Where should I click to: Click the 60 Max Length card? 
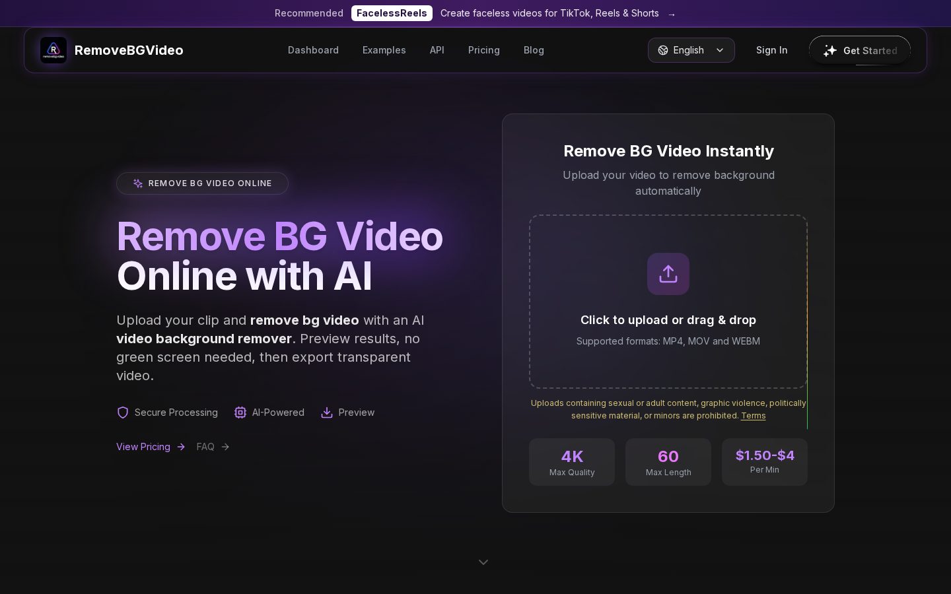[668, 462]
